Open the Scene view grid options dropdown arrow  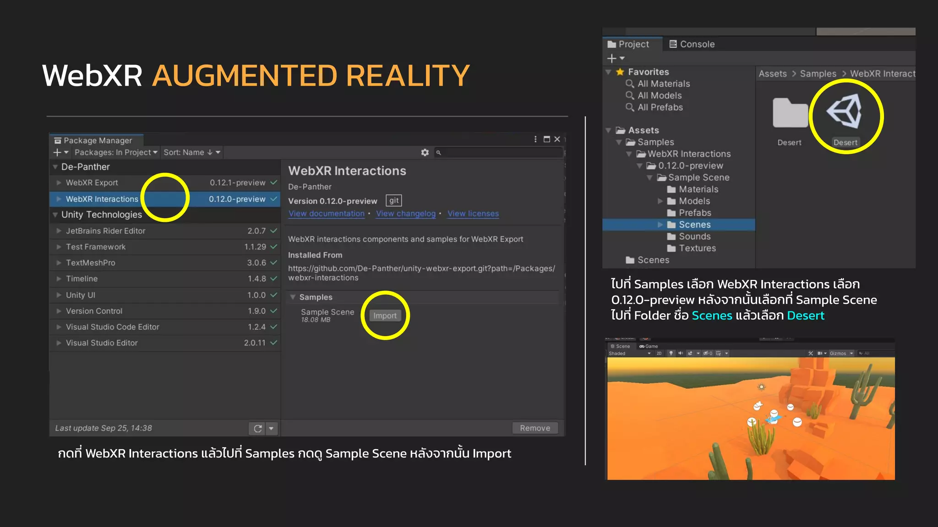726,353
